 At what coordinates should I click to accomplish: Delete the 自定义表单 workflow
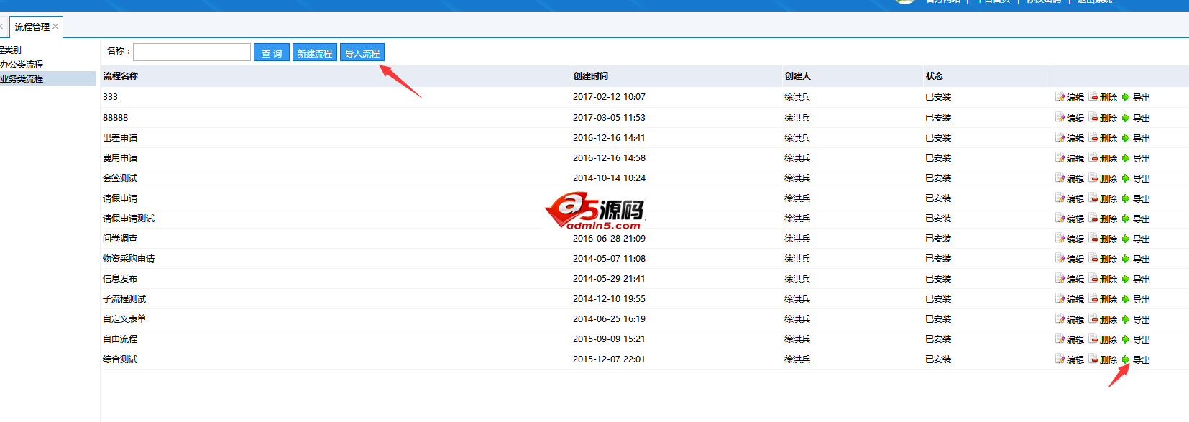1103,319
